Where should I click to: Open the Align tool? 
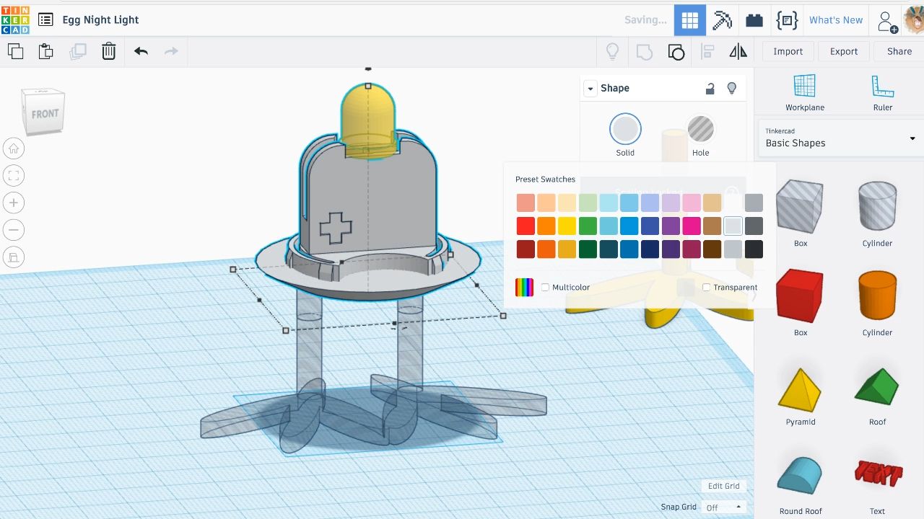tap(707, 51)
